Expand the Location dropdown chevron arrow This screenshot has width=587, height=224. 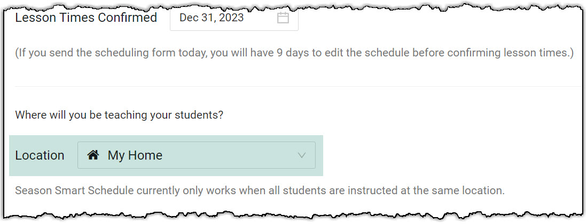point(302,155)
